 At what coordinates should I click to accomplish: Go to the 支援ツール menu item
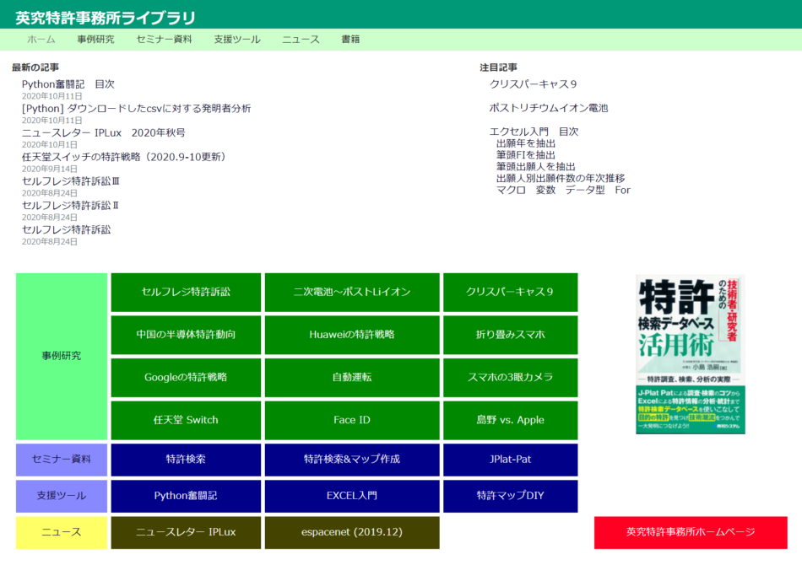pyautogui.click(x=237, y=40)
